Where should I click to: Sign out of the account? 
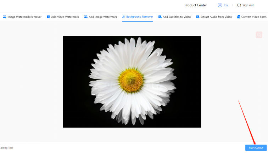point(248,5)
